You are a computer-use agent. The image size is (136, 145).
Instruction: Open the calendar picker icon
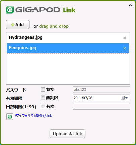point(123,98)
